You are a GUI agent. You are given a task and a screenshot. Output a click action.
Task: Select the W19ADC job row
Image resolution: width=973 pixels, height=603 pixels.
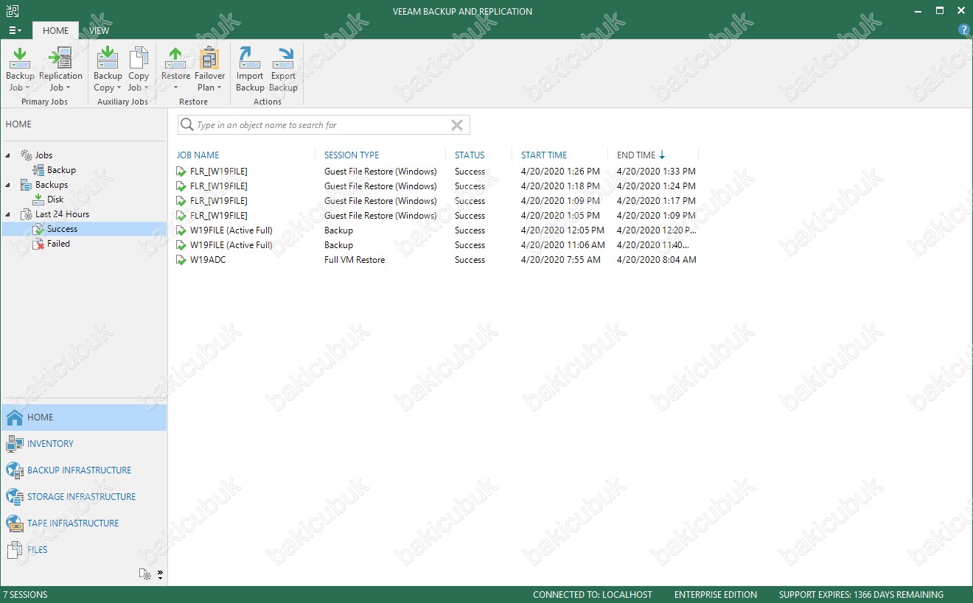[x=436, y=260]
